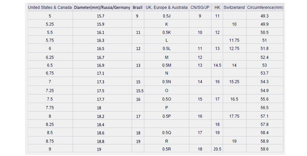The image size is (307, 156).
Task: Click HK size 14.5 cell
Action: [217, 65]
